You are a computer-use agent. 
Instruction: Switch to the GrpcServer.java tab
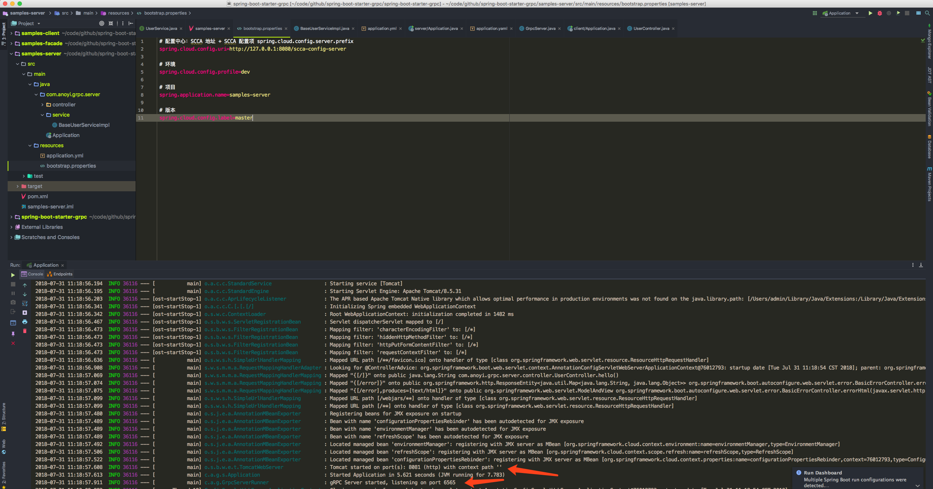point(540,28)
